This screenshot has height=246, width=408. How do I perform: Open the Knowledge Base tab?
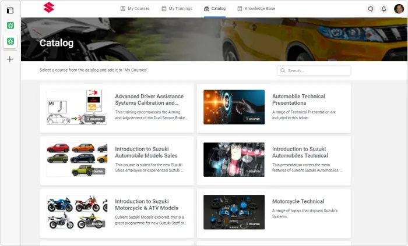256,9
